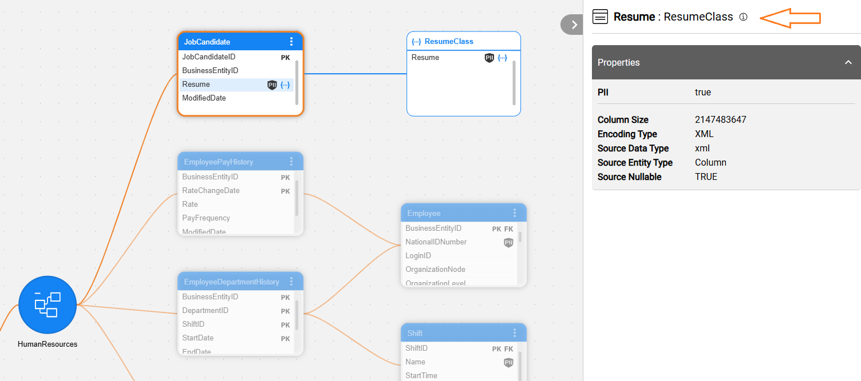Select Rate column in EmployeePayHistory
This screenshot has width=861, height=381.
click(236, 204)
